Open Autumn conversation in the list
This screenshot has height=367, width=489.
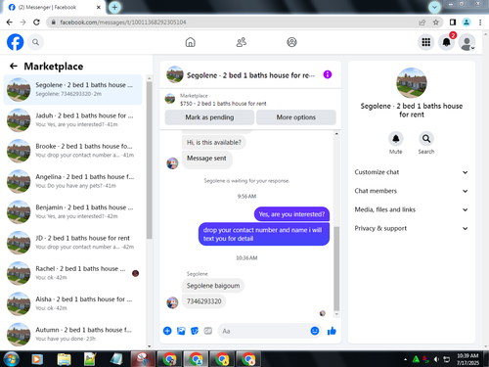[x=72, y=335]
